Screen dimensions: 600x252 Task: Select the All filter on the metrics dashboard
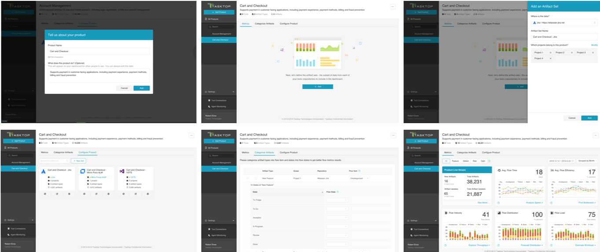(446, 161)
